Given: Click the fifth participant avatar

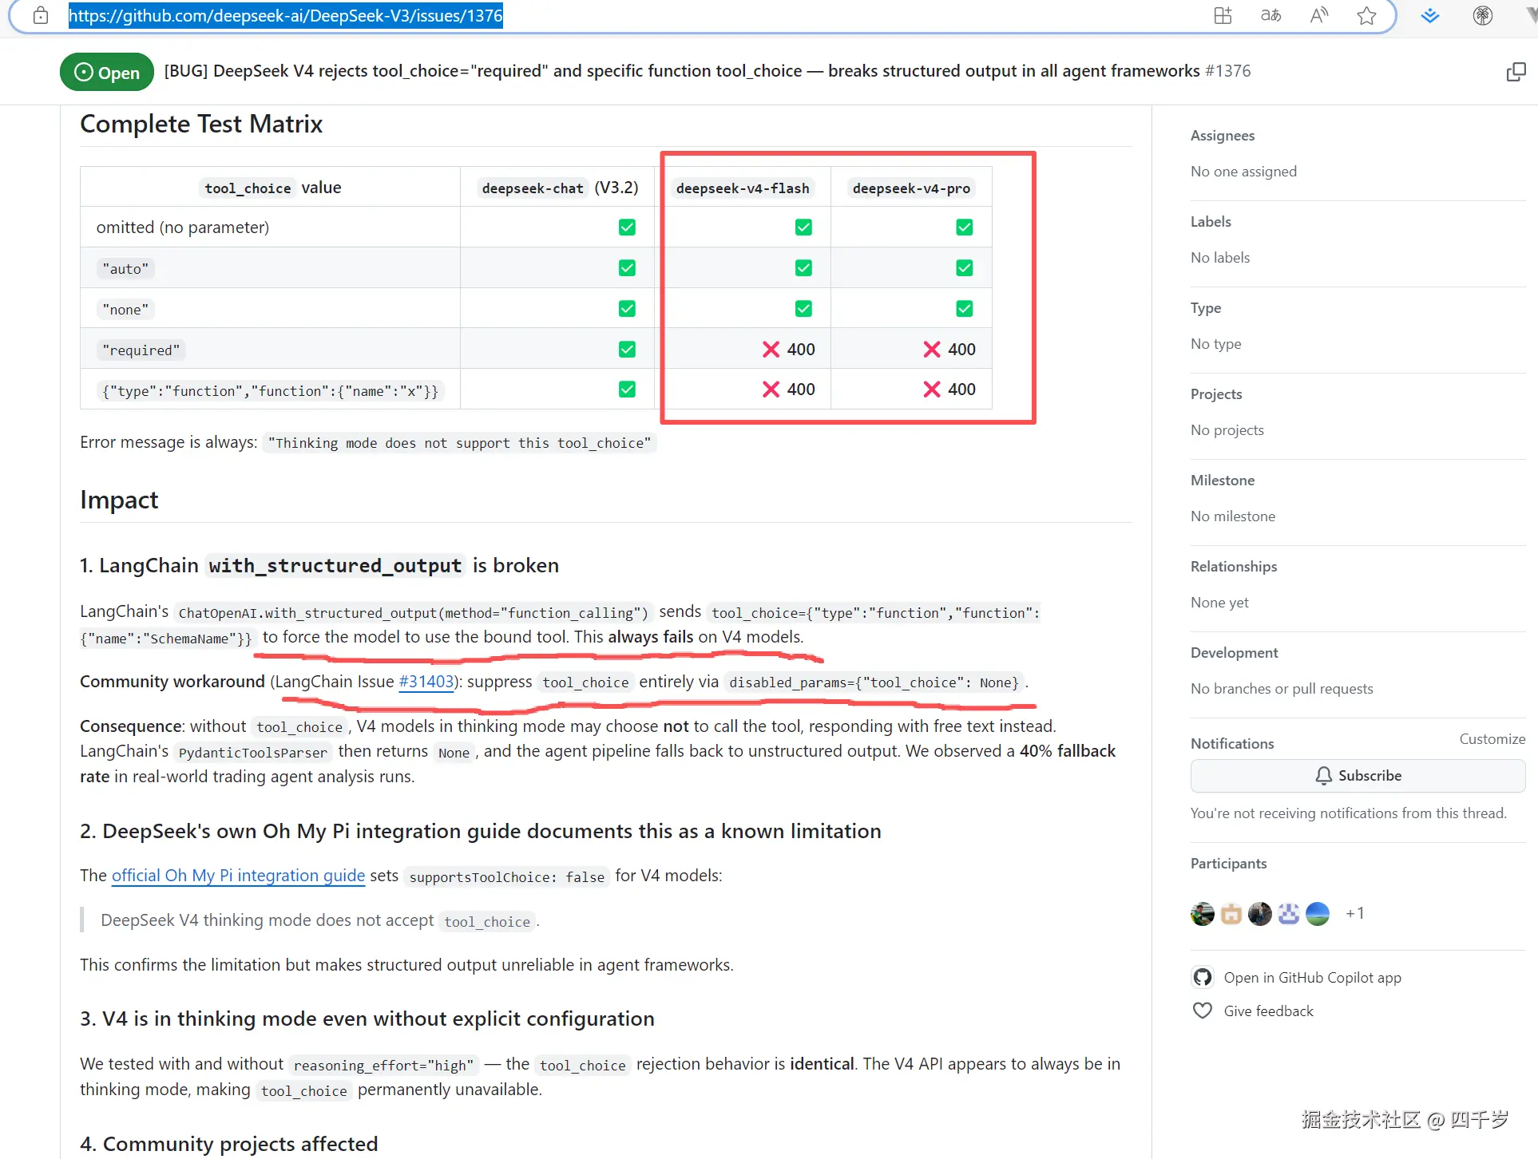Looking at the screenshot, I should [x=1318, y=914].
